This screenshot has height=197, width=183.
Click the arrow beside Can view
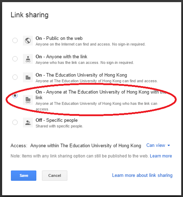169,145
